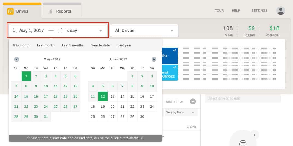Screen dimensions: 293x146
Task: Select May 1 in the calendar
Action: pyautogui.click(x=26, y=76)
